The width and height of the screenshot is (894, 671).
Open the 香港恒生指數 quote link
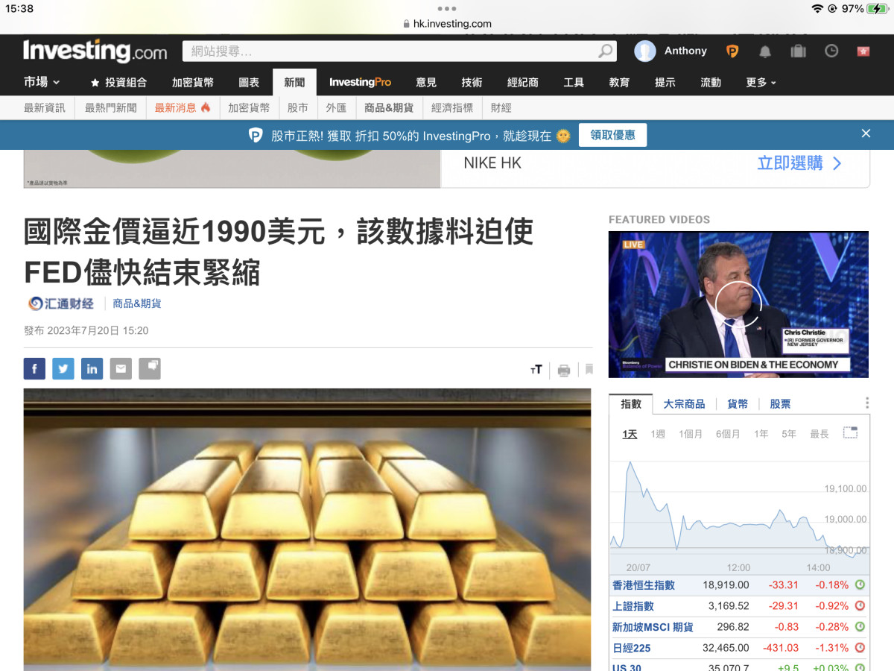click(644, 585)
